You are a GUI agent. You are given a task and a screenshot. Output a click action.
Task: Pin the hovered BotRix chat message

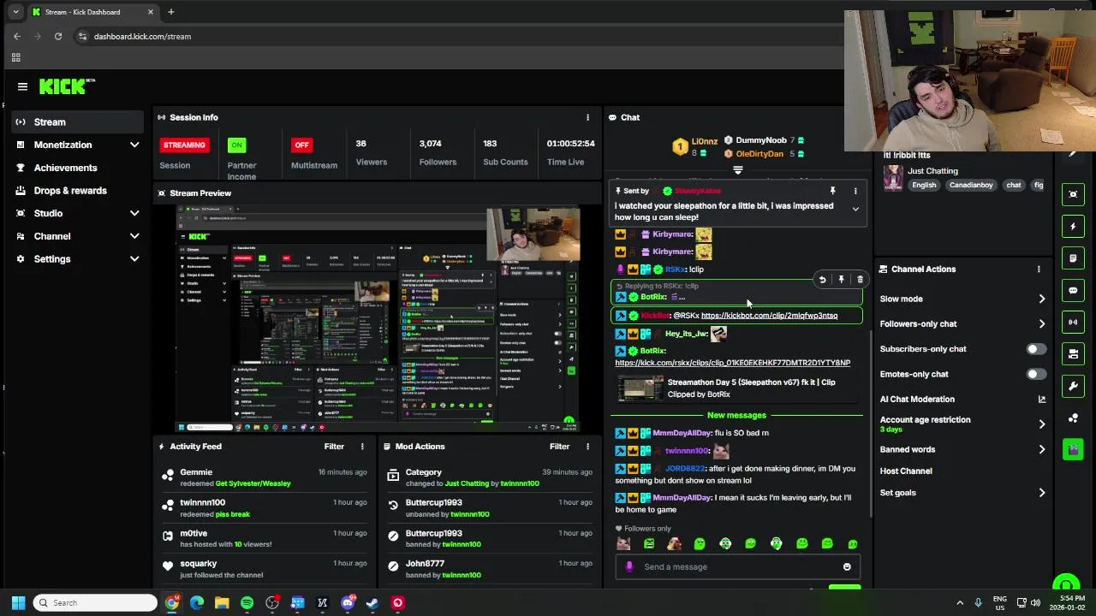point(841,280)
